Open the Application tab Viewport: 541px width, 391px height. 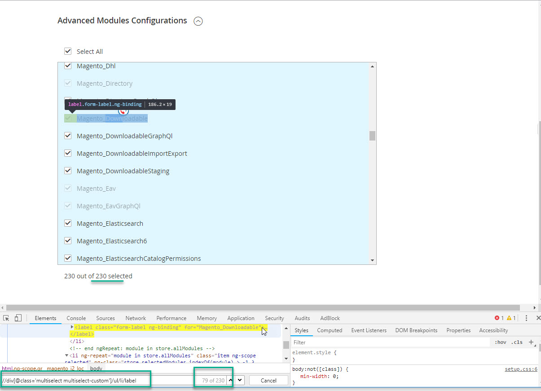click(x=241, y=318)
